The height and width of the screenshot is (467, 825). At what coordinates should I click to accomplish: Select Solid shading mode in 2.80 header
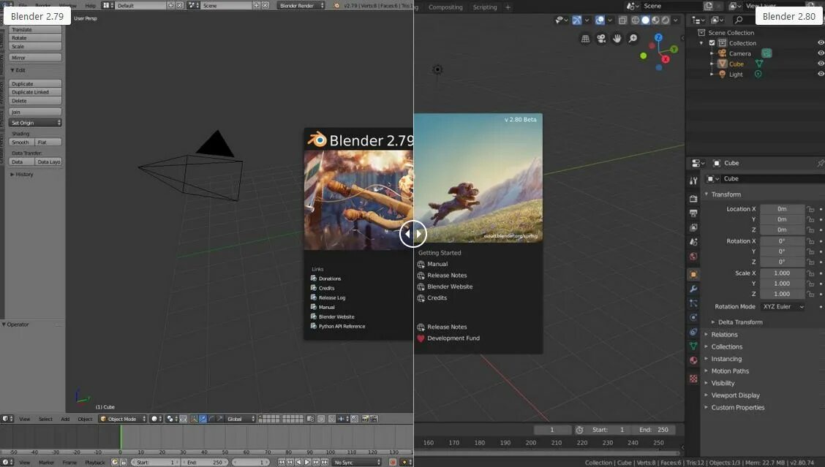[x=646, y=20]
